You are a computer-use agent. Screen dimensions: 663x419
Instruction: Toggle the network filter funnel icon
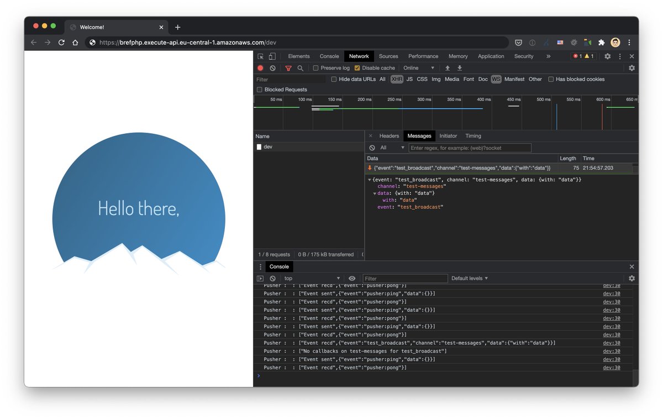point(288,68)
